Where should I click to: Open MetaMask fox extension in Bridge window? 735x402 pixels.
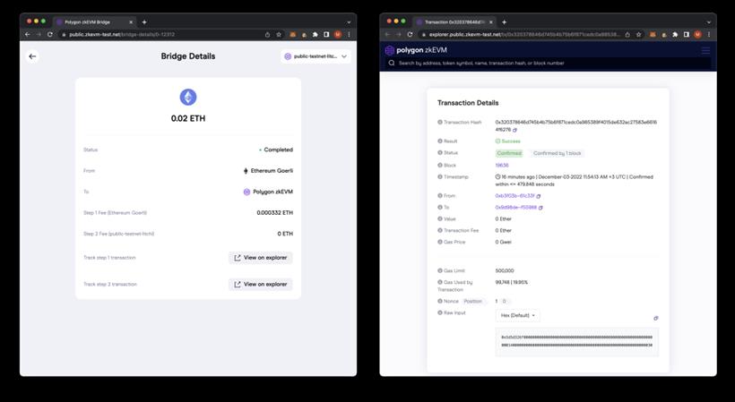(x=292, y=35)
